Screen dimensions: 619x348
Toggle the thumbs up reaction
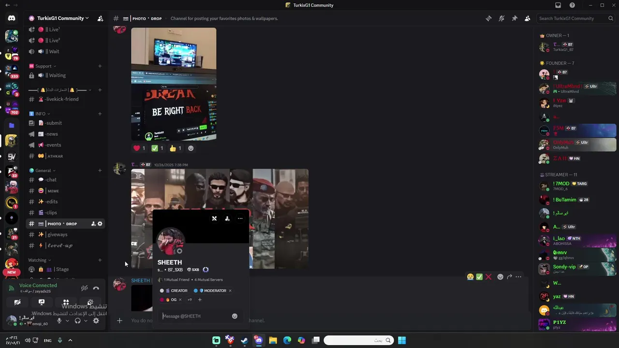pos(175,148)
